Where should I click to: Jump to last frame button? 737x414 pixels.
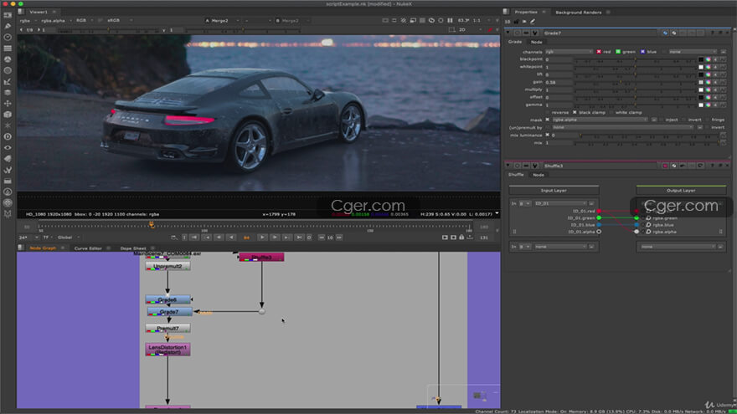299,238
